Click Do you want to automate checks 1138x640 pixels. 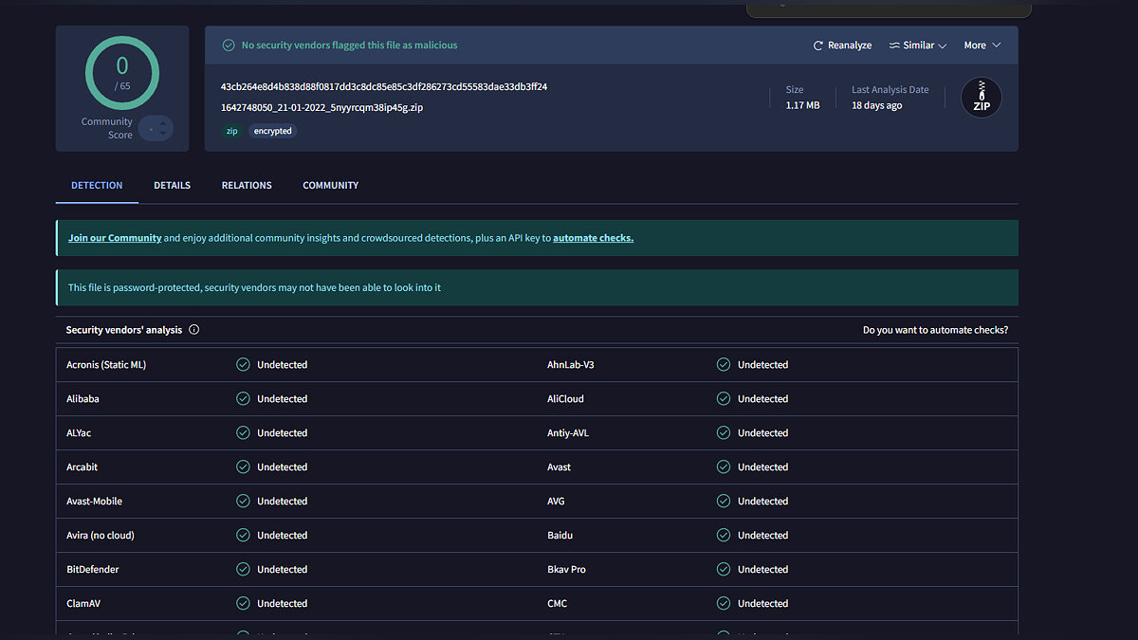[x=935, y=330]
